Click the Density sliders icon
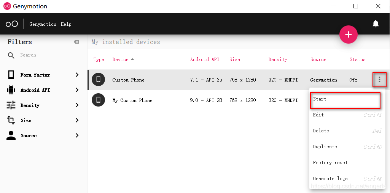Screen dimensions: 390x193 (11, 105)
